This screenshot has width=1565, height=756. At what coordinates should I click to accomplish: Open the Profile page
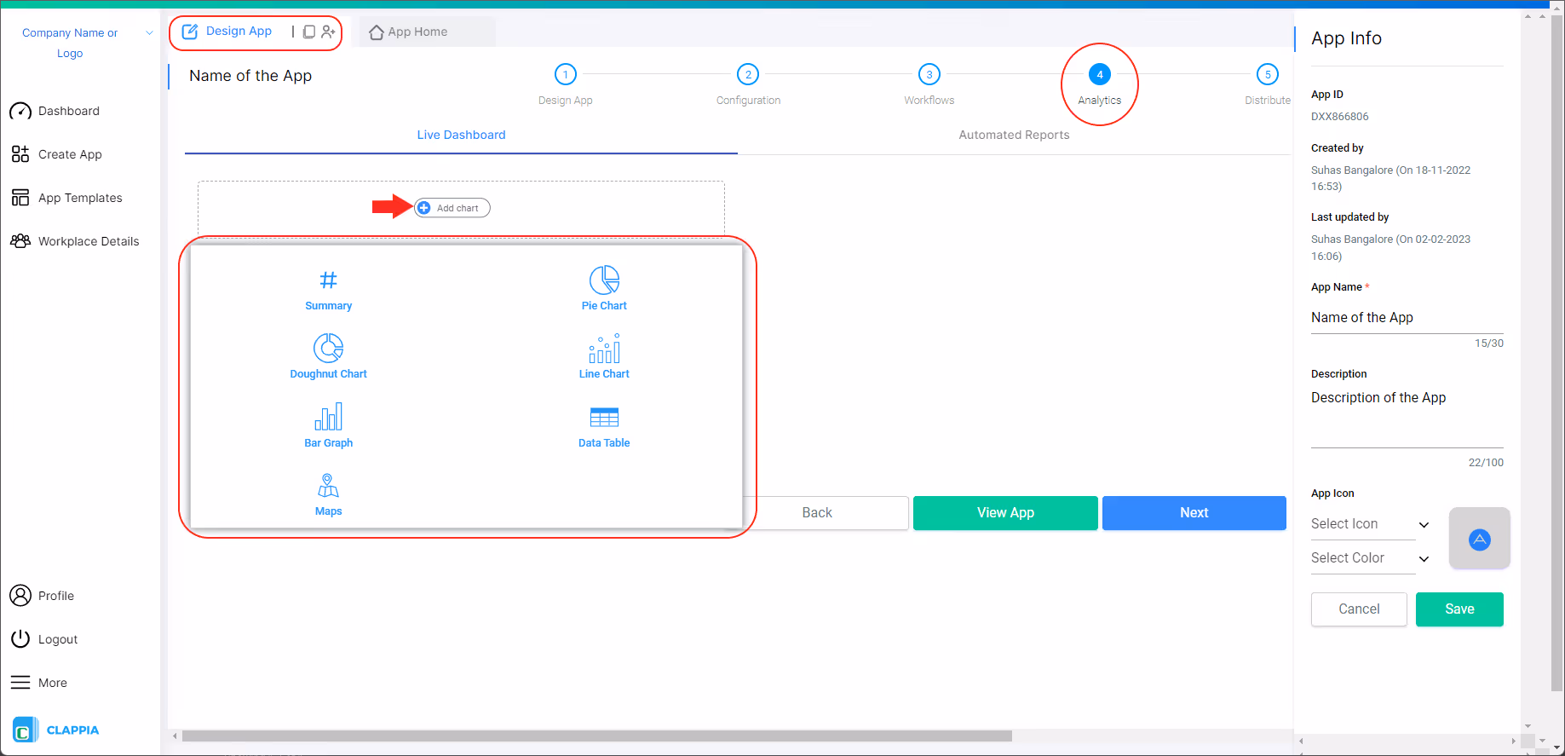42,596
